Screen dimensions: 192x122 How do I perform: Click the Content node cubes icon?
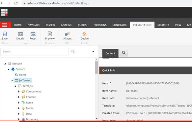13,69
